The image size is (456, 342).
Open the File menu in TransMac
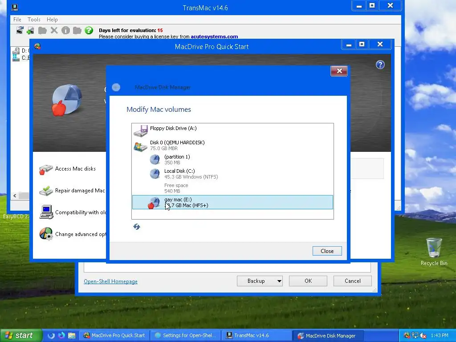coord(17,20)
